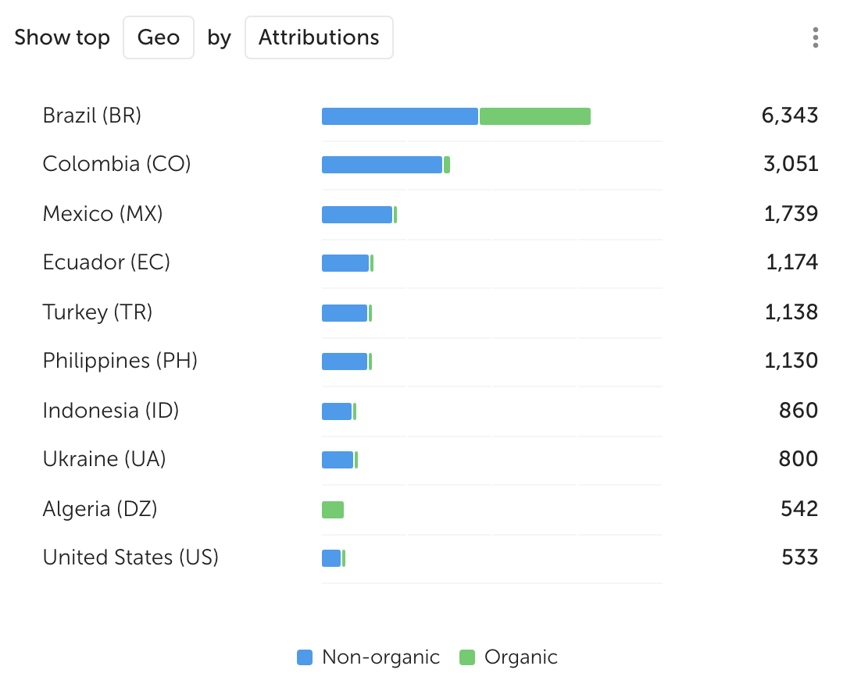Image resolution: width=861 pixels, height=698 pixels.
Task: Click the 6,343 total for Brazil
Action: 790,116
